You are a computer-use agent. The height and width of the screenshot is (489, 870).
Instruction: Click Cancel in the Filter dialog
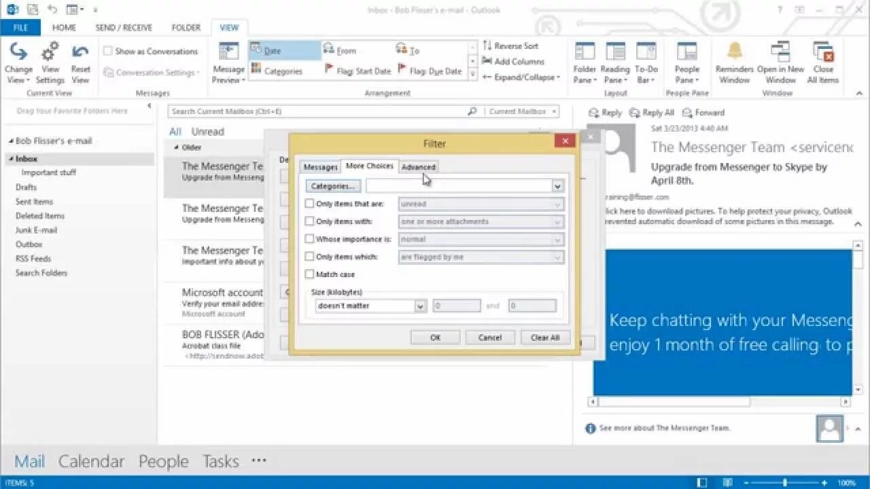[490, 338]
